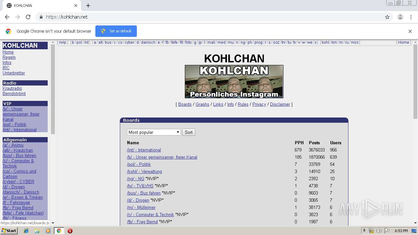Open the Disclaimer link

pyautogui.click(x=280, y=104)
